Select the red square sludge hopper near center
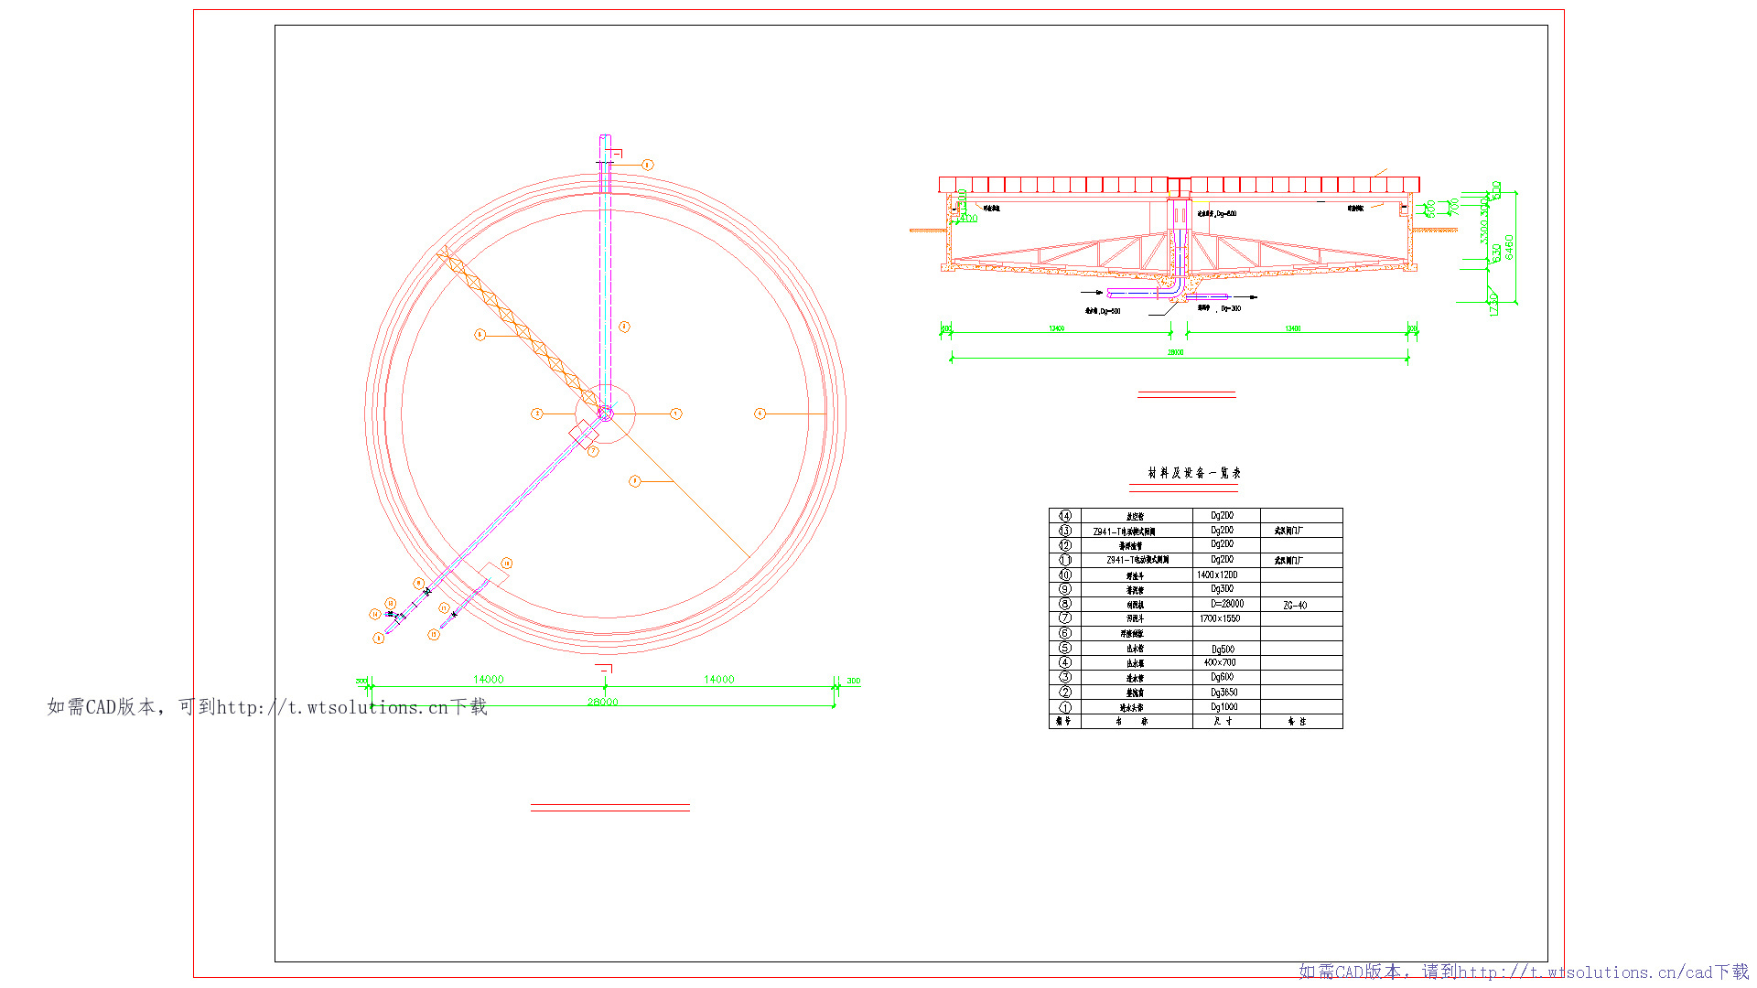The image size is (1757, 988). [584, 434]
